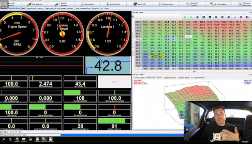This screenshot has height=144, width=252.
Task: Open the Accel Enrich settings button
Action: click(x=114, y=4)
